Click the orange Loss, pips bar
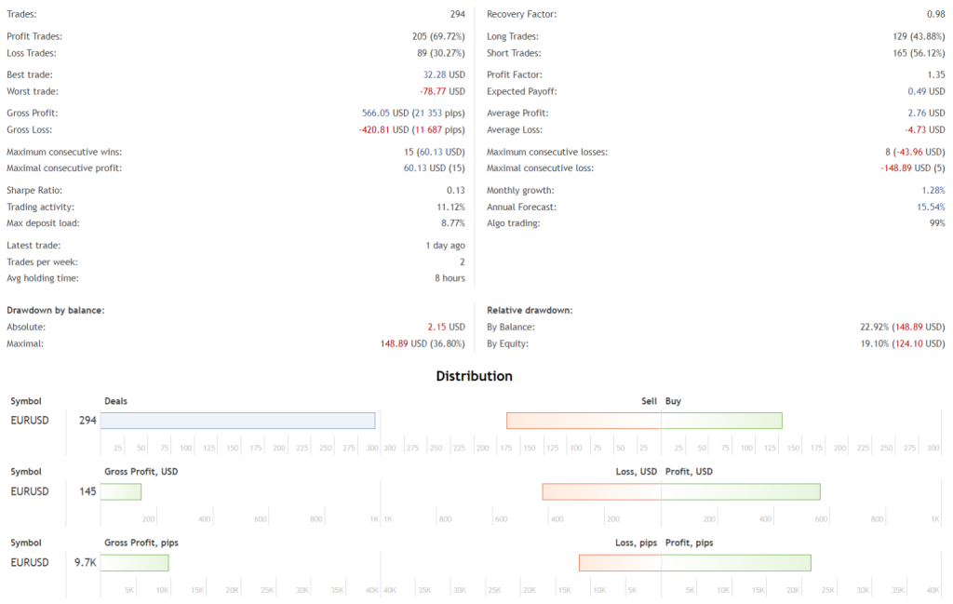 click(x=620, y=562)
